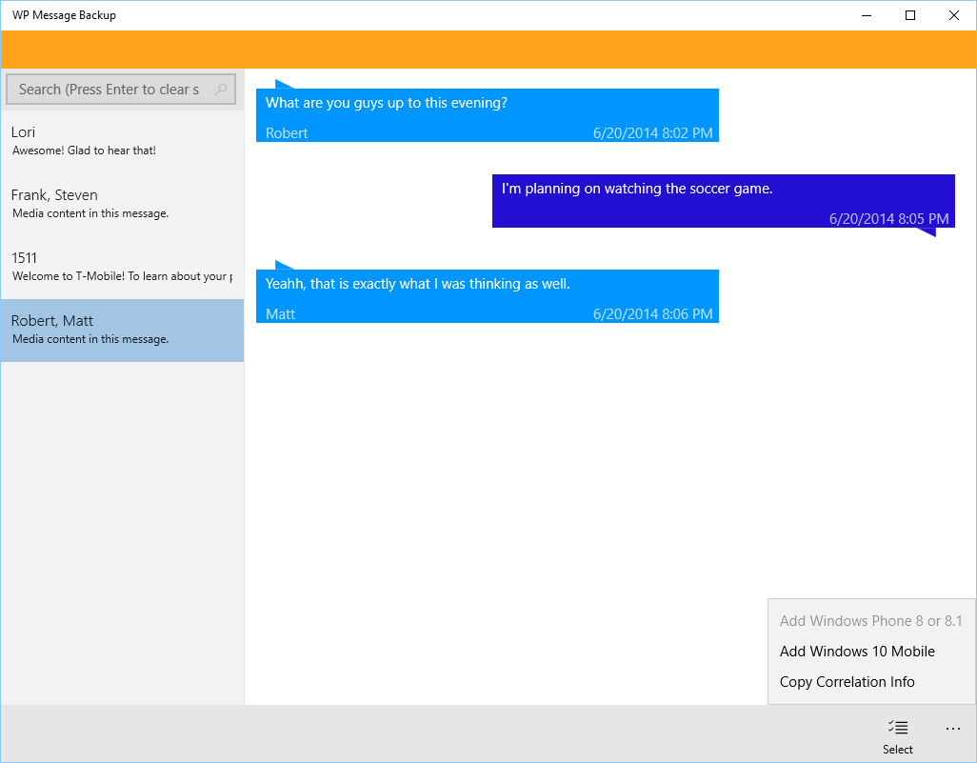Select Robert's evening plans message bubble
The image size is (977, 763).
click(x=486, y=114)
